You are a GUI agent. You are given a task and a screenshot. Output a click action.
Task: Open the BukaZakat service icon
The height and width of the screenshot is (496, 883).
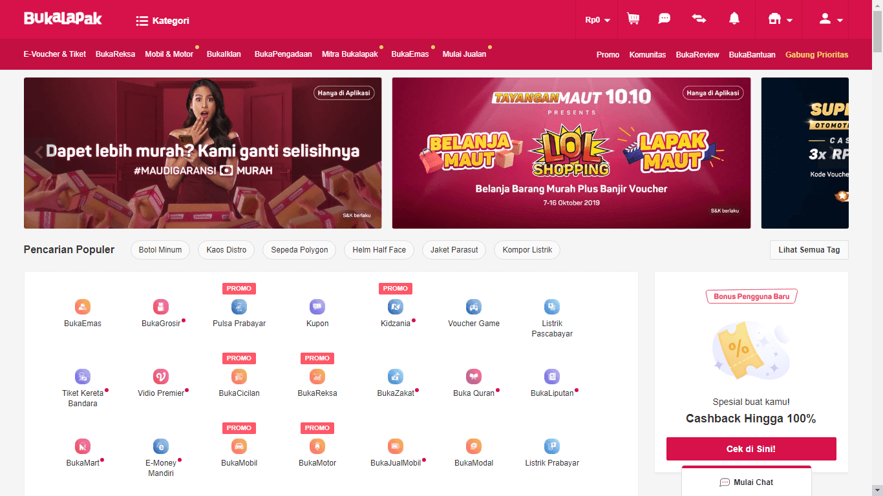[x=396, y=377]
